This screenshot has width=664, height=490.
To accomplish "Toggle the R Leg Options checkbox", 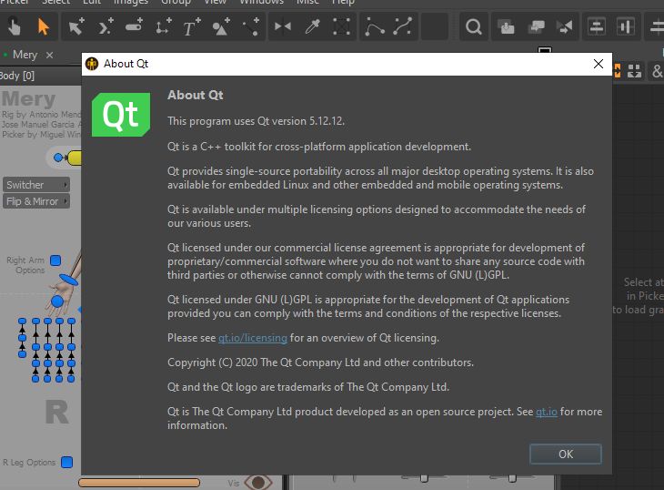I will coord(66,462).
